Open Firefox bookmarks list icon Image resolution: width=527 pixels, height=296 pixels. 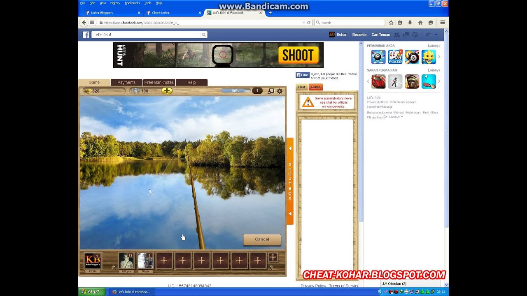pos(400,23)
